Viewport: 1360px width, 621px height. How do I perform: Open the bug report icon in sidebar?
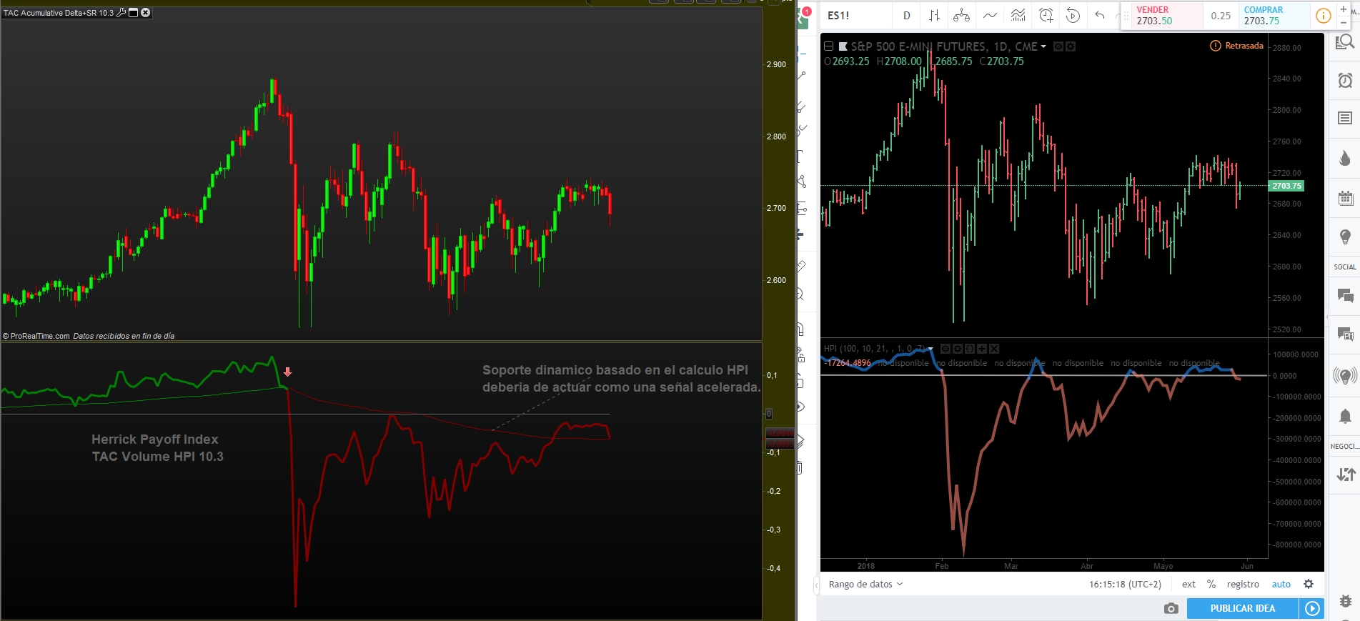pos(1345,601)
